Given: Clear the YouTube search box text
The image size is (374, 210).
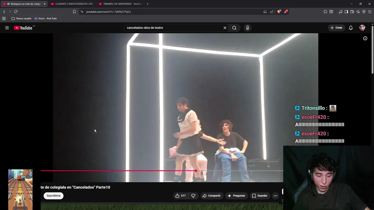Looking at the screenshot, I should [225, 28].
